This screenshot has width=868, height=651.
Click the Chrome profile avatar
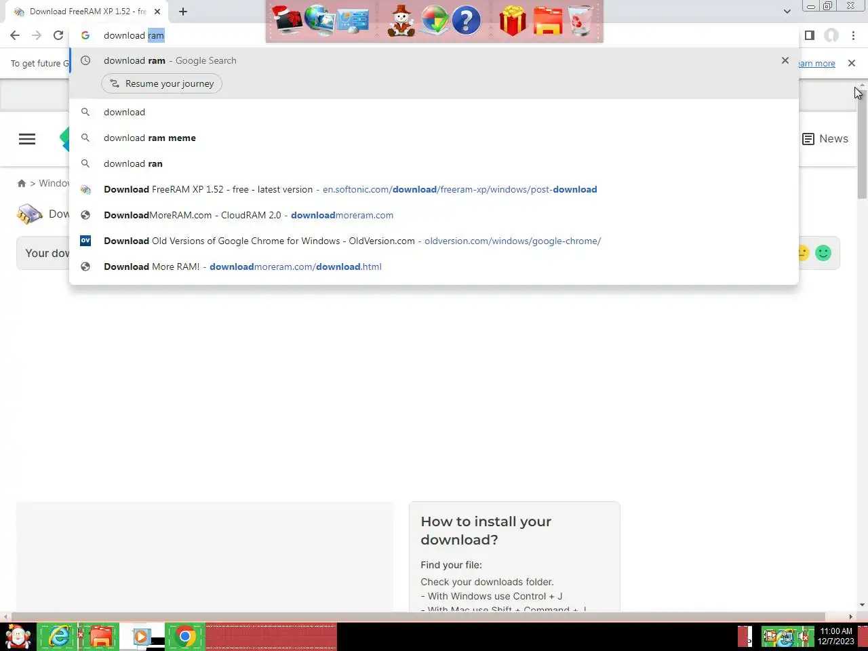pos(831,35)
